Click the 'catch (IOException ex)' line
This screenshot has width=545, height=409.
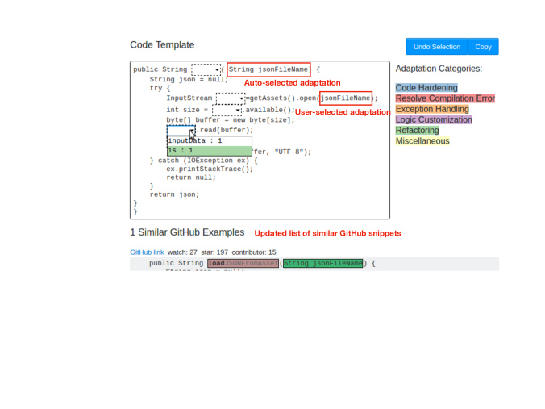click(x=204, y=161)
